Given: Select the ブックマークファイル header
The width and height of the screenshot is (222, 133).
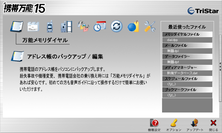Looking at the screenshot, I should [187, 89].
